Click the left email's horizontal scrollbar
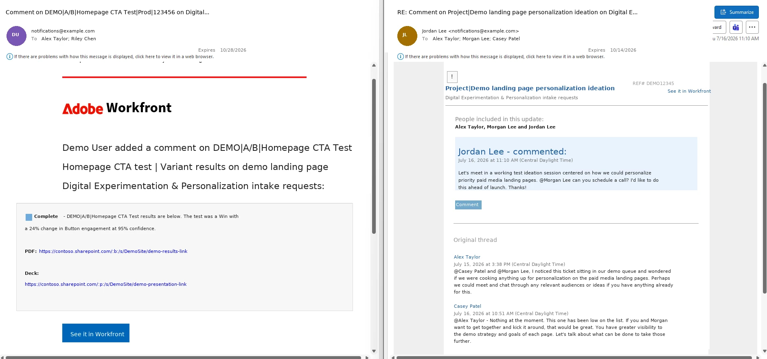767x359 pixels. click(x=183, y=357)
